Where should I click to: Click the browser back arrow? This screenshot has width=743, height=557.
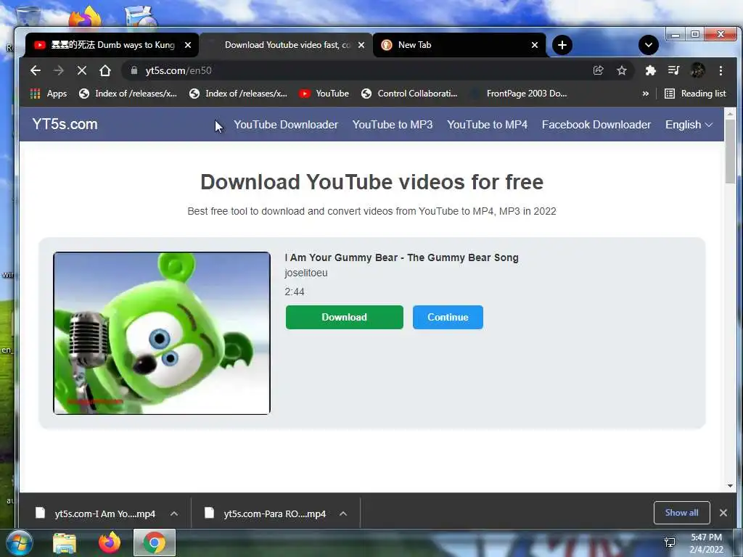pos(35,70)
